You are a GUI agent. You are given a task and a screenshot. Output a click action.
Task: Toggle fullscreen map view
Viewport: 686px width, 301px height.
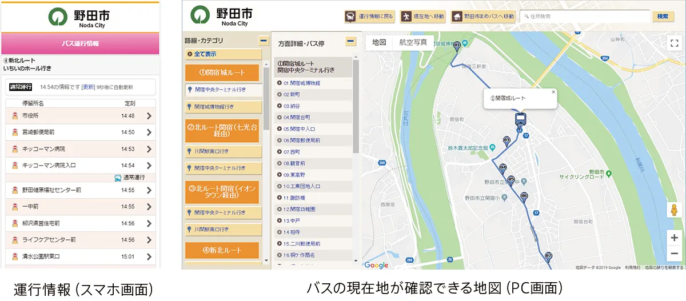[x=674, y=42]
